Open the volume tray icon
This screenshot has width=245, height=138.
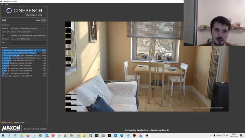pyautogui.click(x=220, y=135)
